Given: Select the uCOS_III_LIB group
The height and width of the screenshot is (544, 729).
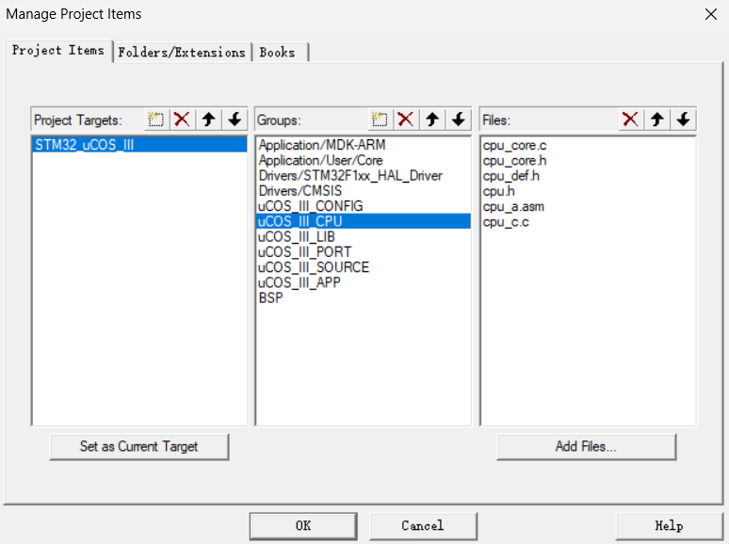Looking at the screenshot, I should 364,236.
